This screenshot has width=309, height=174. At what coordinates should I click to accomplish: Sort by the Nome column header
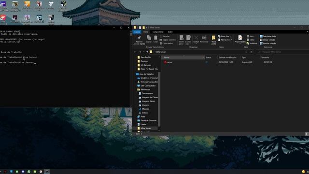point(183,58)
